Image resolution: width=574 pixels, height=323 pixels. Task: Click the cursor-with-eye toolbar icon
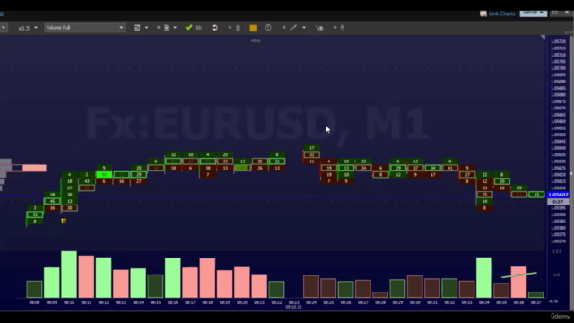(319, 28)
